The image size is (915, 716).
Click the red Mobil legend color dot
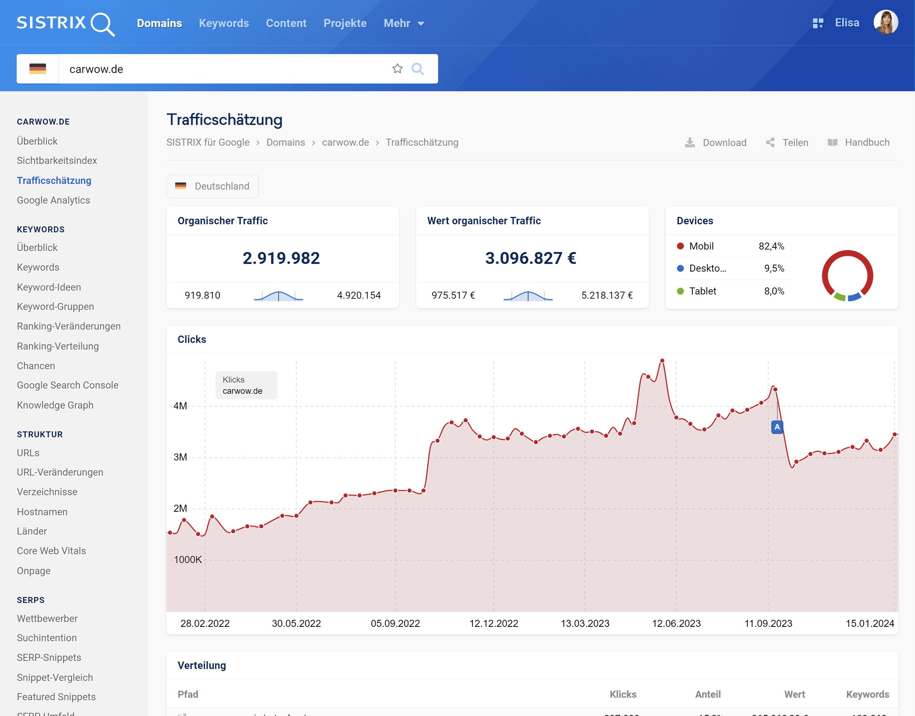(680, 246)
